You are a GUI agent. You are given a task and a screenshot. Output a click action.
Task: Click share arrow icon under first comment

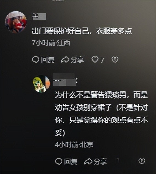coord(65,60)
